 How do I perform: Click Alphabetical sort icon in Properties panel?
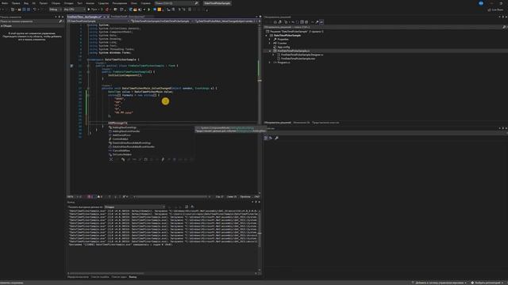coord(271,138)
